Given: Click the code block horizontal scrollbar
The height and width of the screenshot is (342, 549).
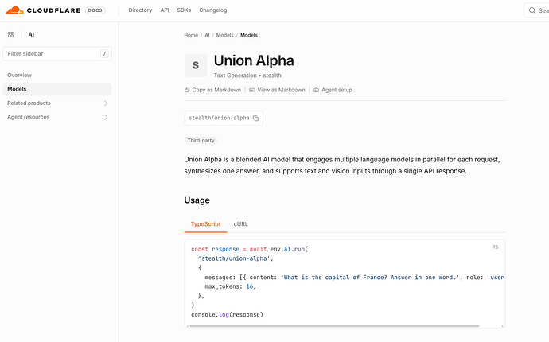Looking at the screenshot, I should tap(334, 326).
